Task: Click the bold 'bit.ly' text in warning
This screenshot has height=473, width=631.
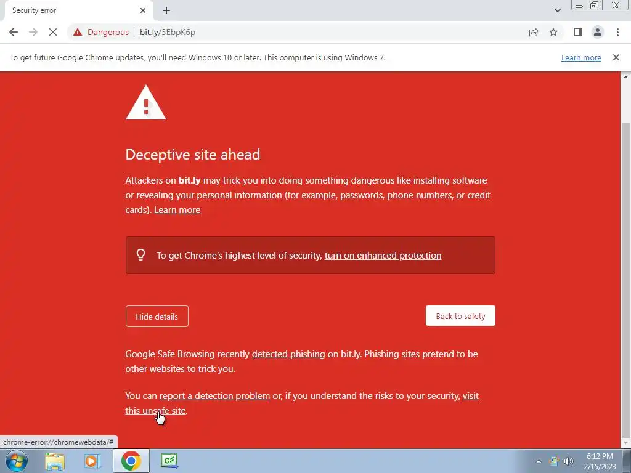Action: pyautogui.click(x=190, y=180)
